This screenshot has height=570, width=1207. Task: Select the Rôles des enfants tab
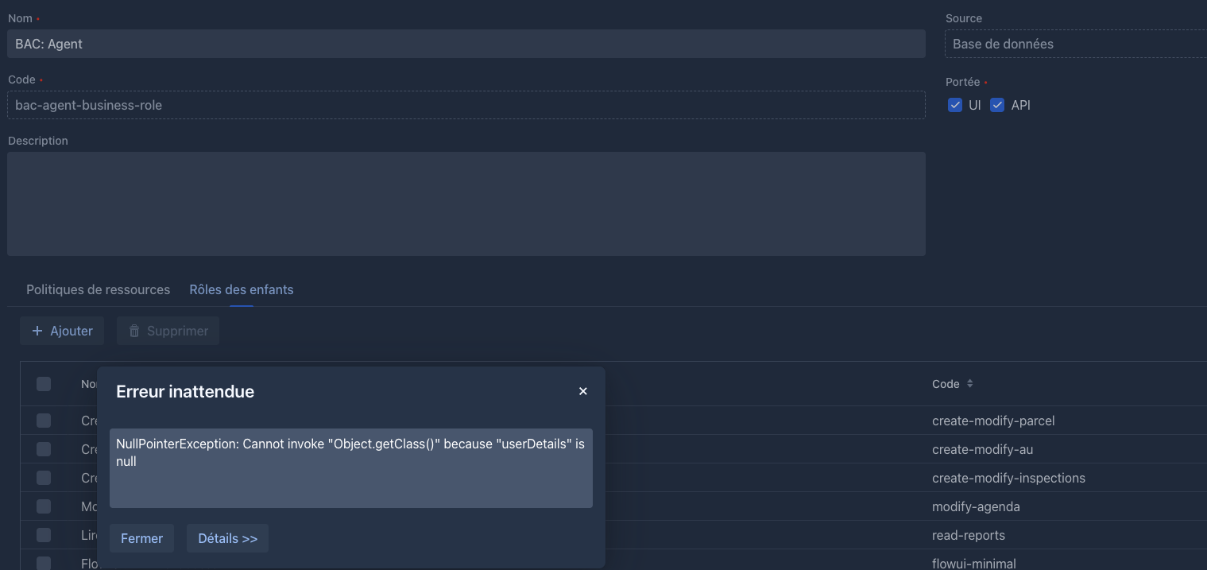pyautogui.click(x=241, y=289)
